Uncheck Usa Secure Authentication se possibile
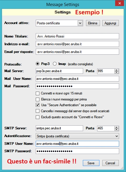 (x=38, y=105)
